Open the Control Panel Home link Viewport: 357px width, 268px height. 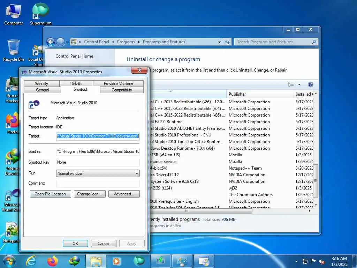point(74,56)
